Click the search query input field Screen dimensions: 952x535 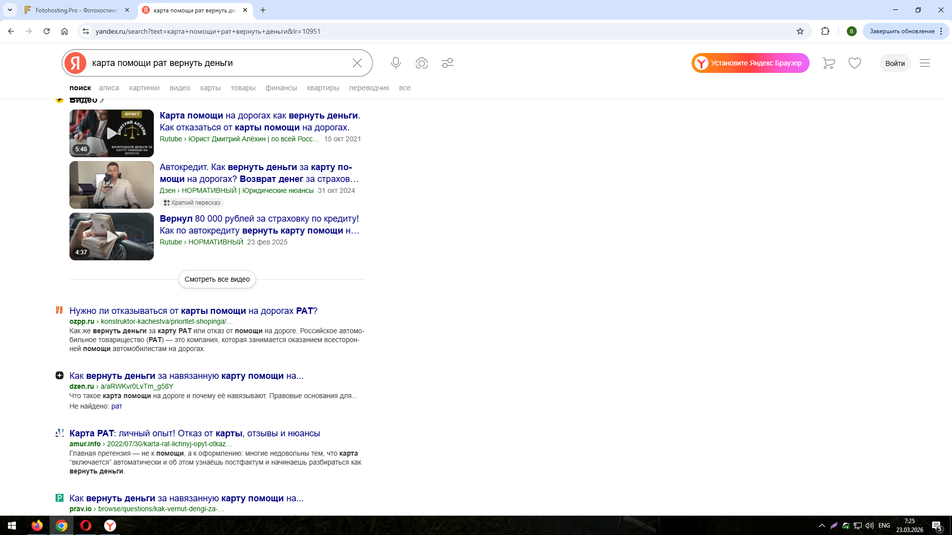(x=218, y=63)
